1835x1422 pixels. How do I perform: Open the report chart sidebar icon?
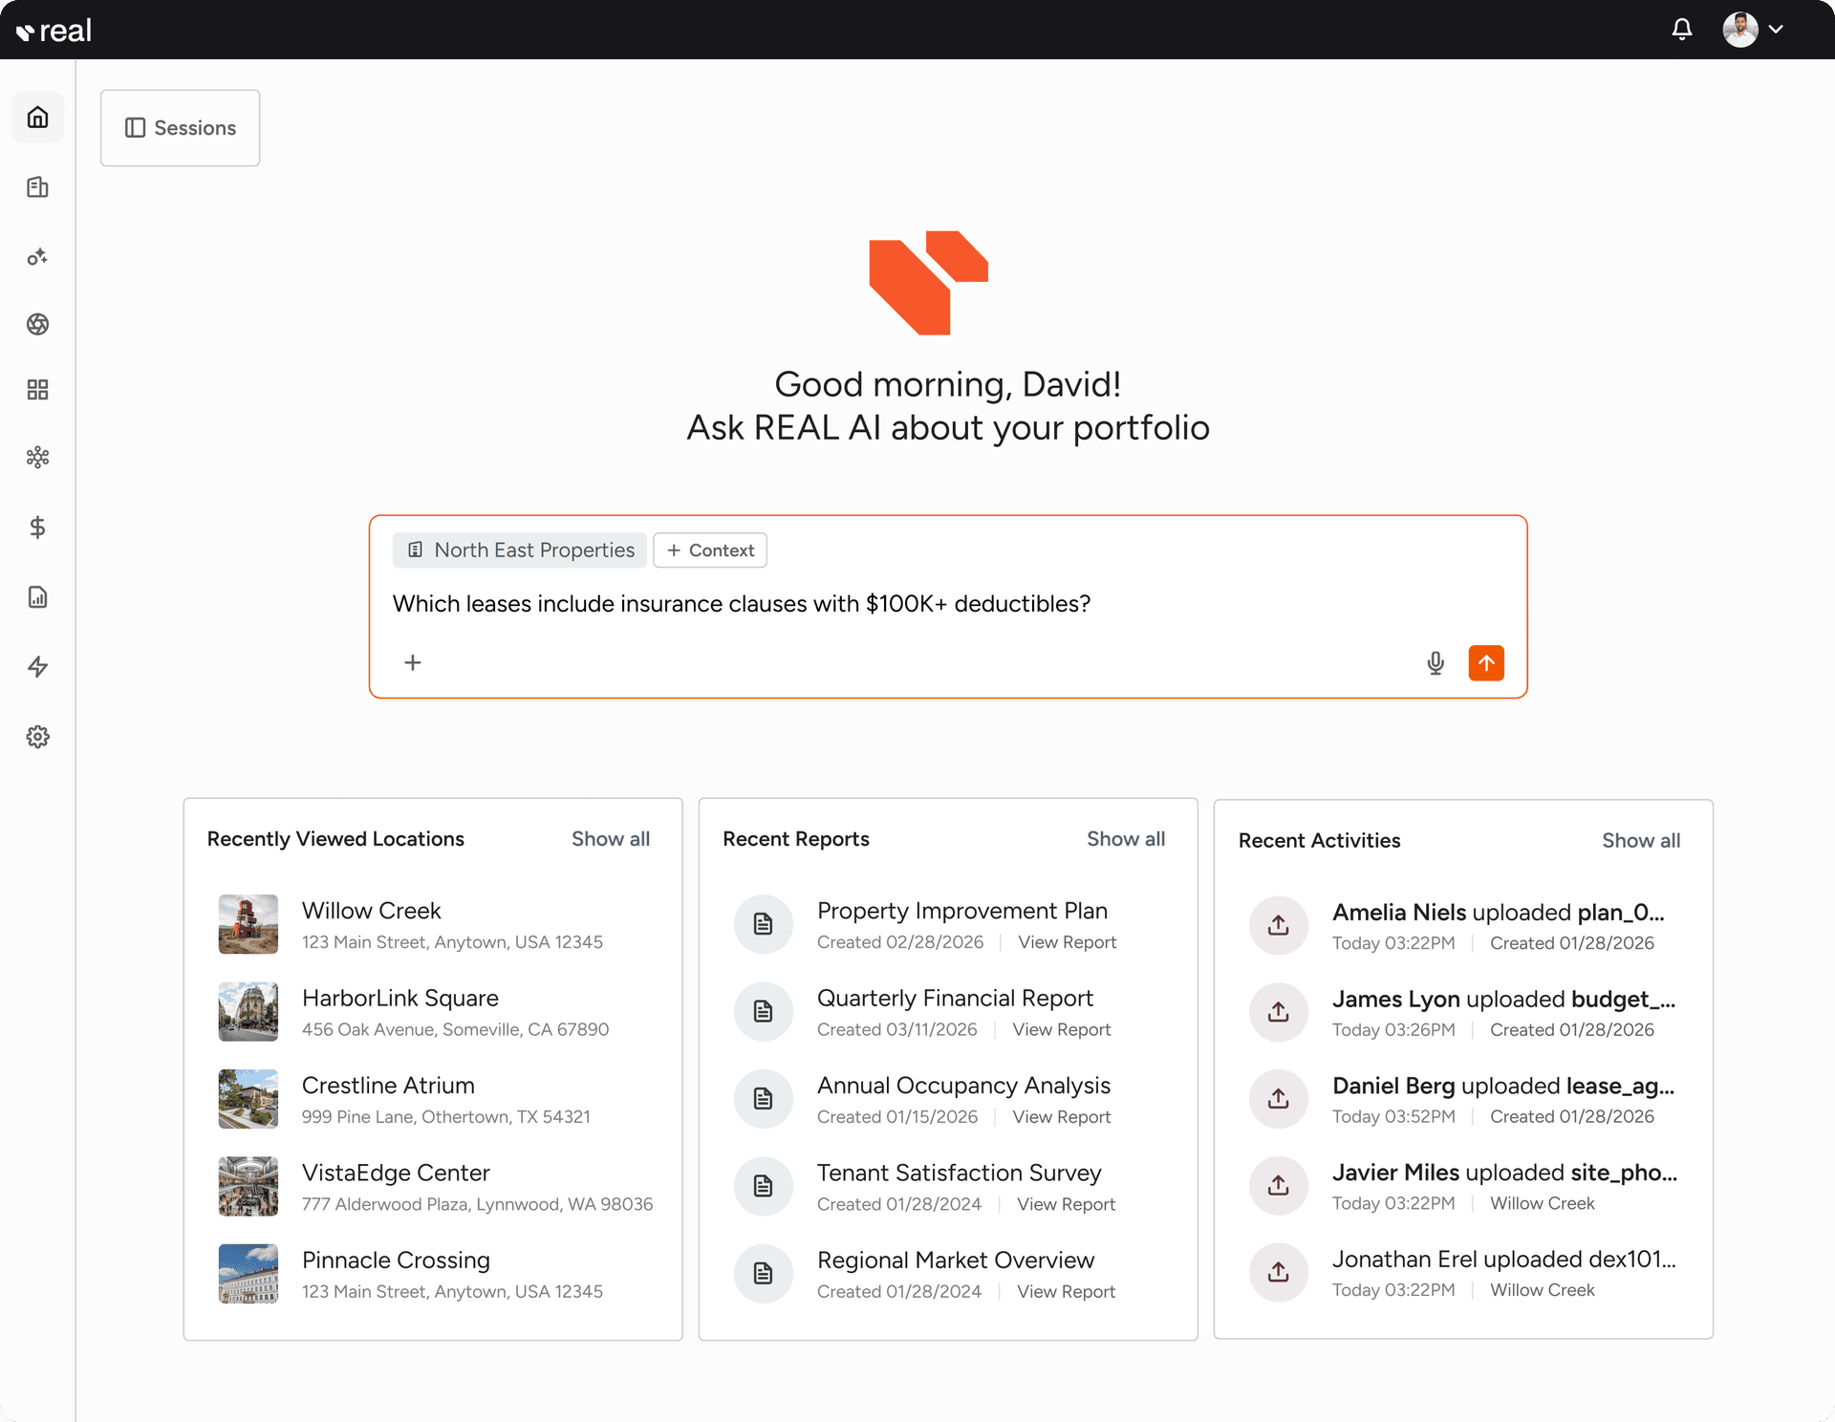(x=37, y=597)
